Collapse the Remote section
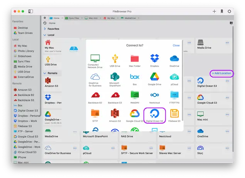This screenshot has width=245, height=178. (45, 73)
